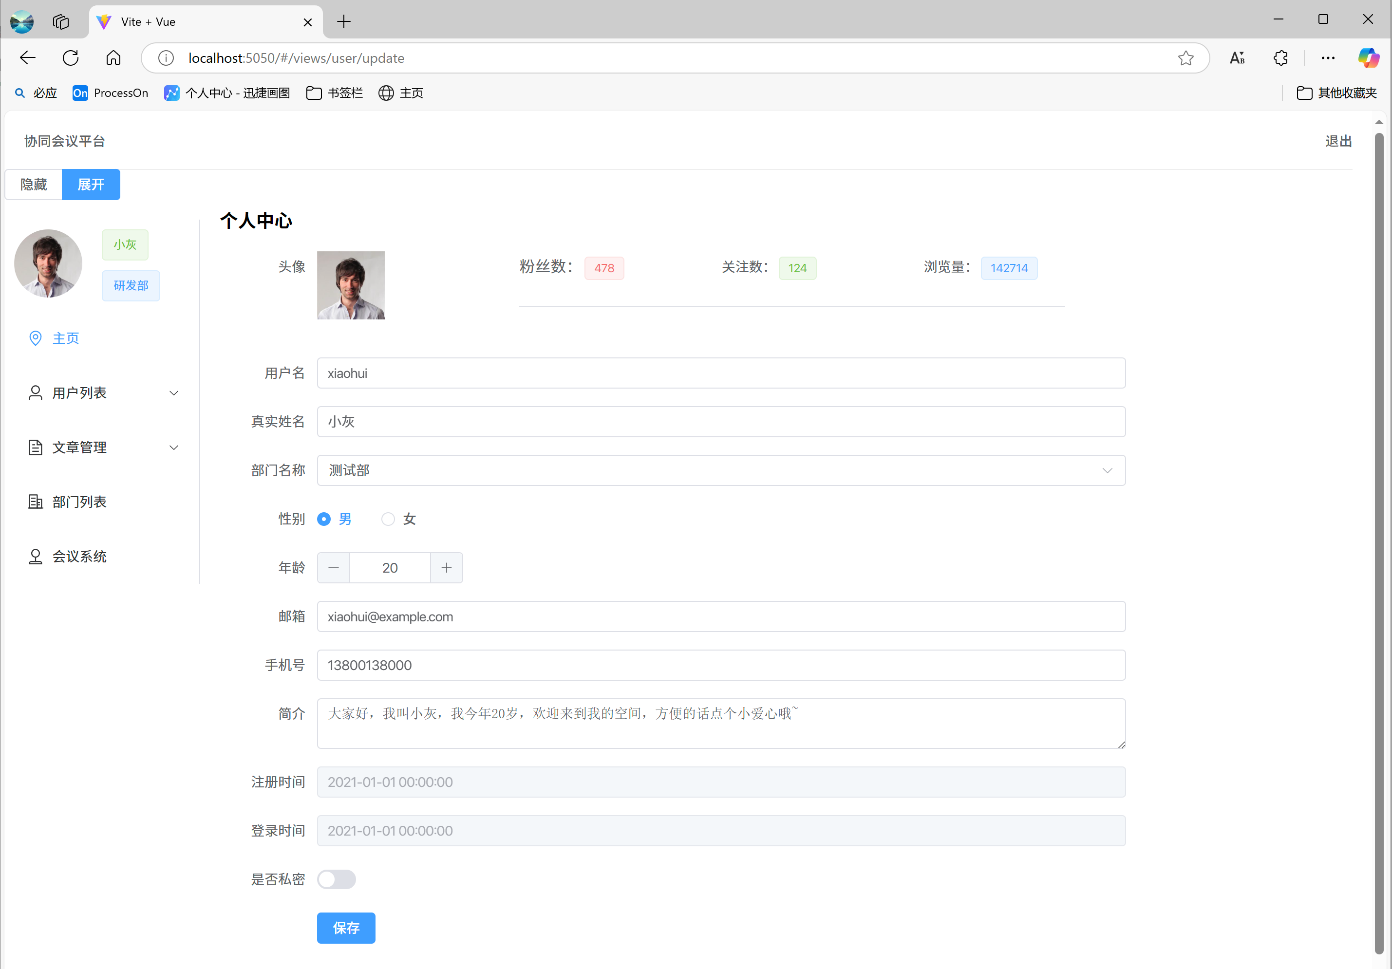1392x969 pixels.
Task: Click the user icon beside 用户列表
Action: [36, 392]
